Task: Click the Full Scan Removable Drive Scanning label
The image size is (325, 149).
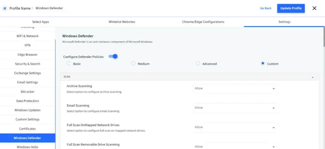Action: (93, 145)
